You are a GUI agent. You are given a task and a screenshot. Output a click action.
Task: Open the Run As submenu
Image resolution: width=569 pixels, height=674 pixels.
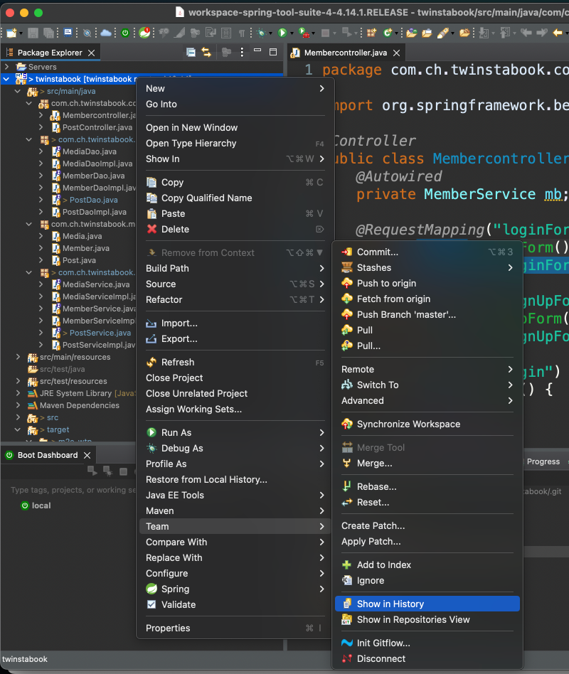235,432
